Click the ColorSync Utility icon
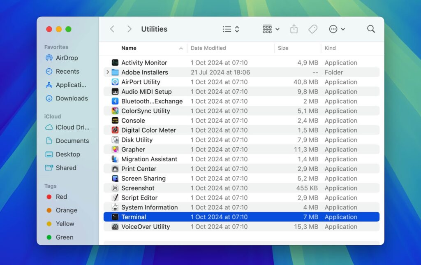Viewport: 421px width, 265px height. pyautogui.click(x=115, y=111)
